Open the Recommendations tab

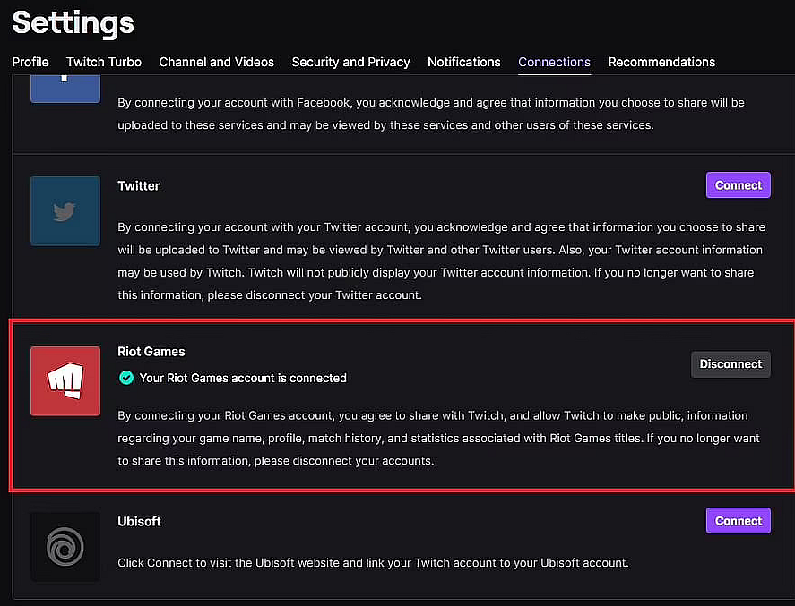point(661,62)
